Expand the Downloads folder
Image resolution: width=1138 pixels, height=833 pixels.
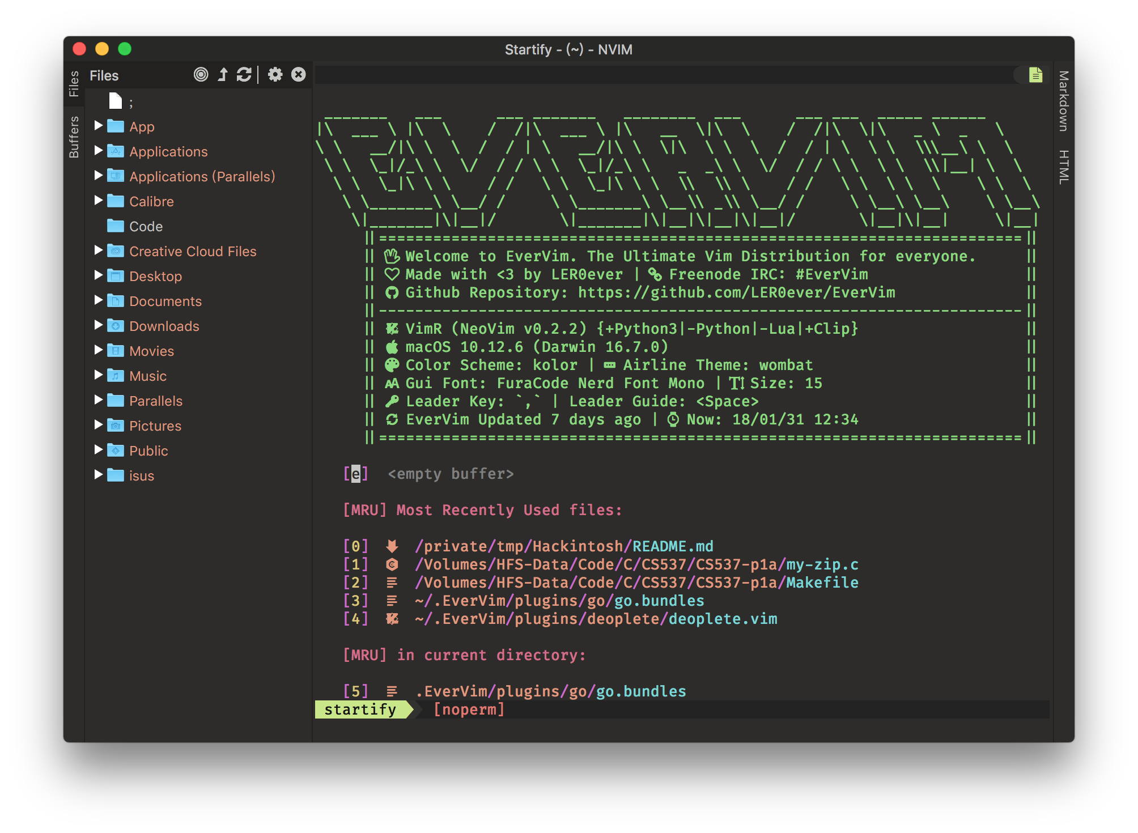pos(99,325)
